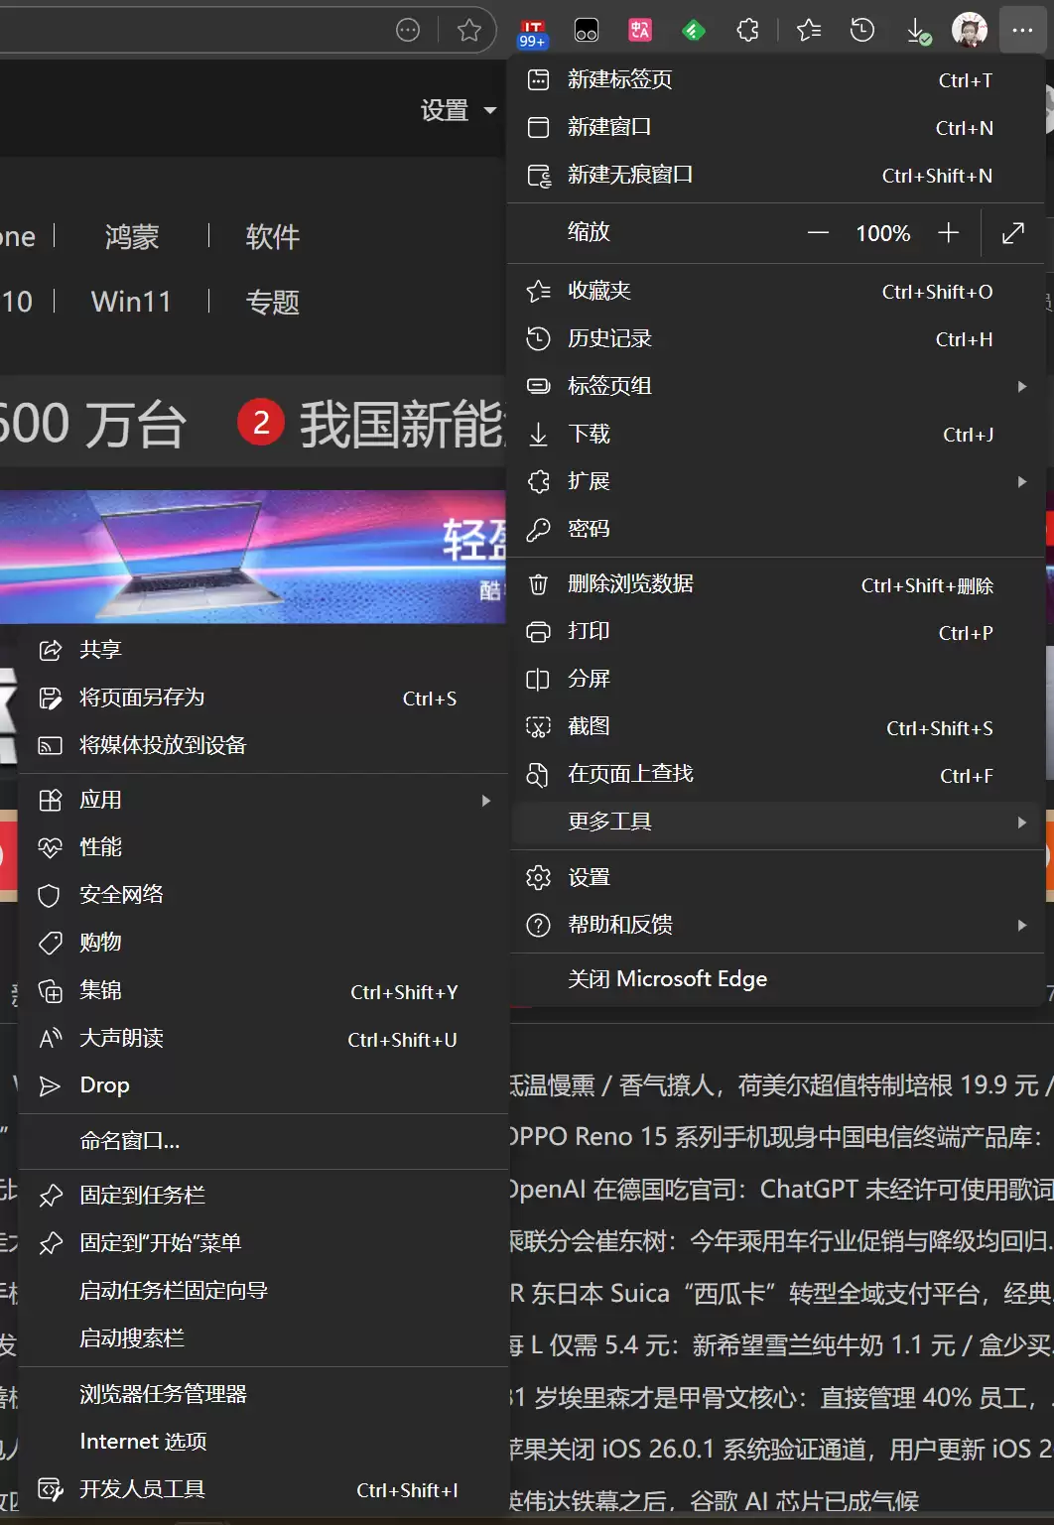Toggle the bookmark star in the address bar
1054x1525 pixels.
(x=467, y=30)
